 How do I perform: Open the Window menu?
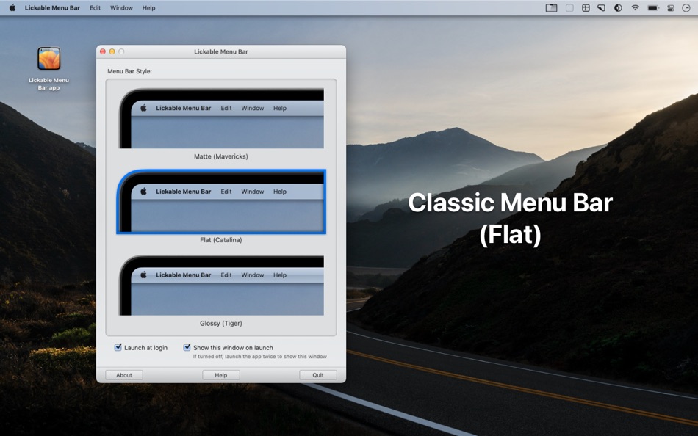pyautogui.click(x=120, y=7)
